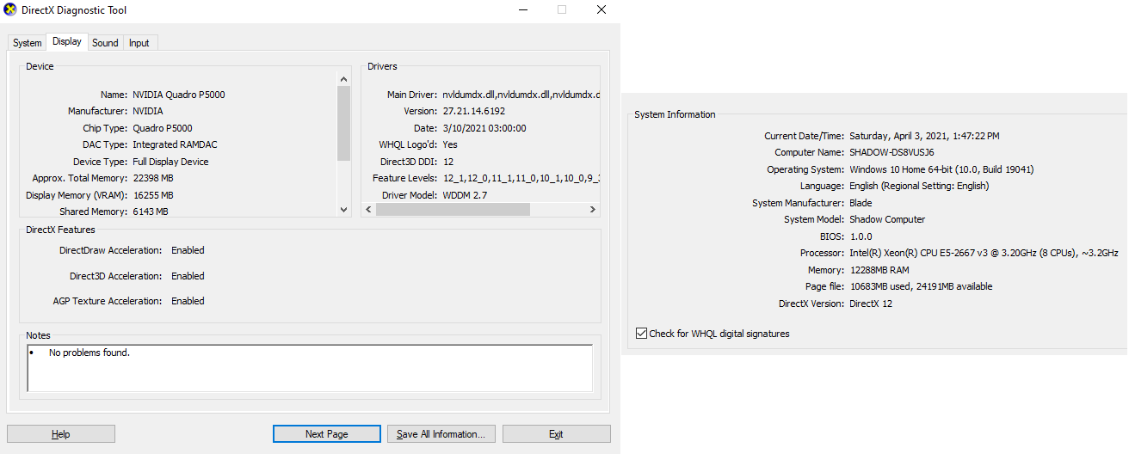The width and height of the screenshot is (1129, 460).
Task: Click the Feature Levels value
Action: [x=521, y=178]
